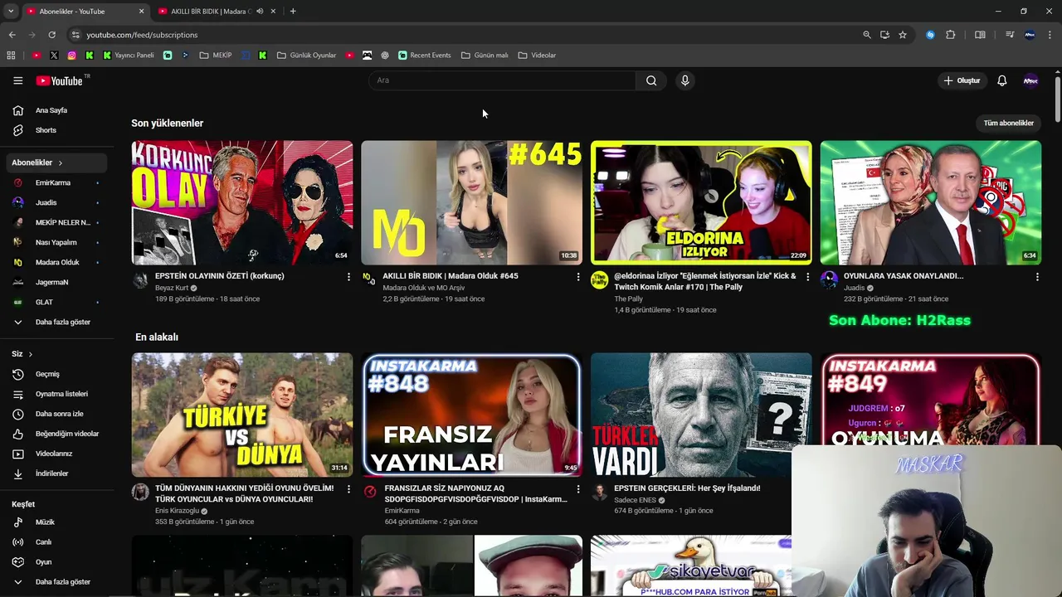The image size is (1062, 597).
Task: Go to Ana Sayfa in sidebar
Action: pyautogui.click(x=56, y=110)
